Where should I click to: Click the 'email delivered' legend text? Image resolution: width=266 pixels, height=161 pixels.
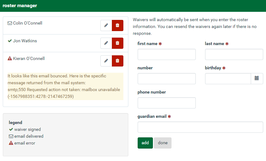(29, 136)
